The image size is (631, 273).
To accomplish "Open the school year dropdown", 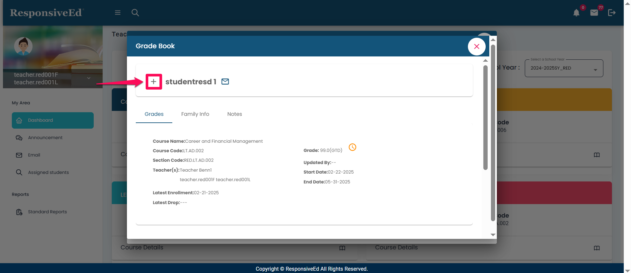I will [564, 68].
